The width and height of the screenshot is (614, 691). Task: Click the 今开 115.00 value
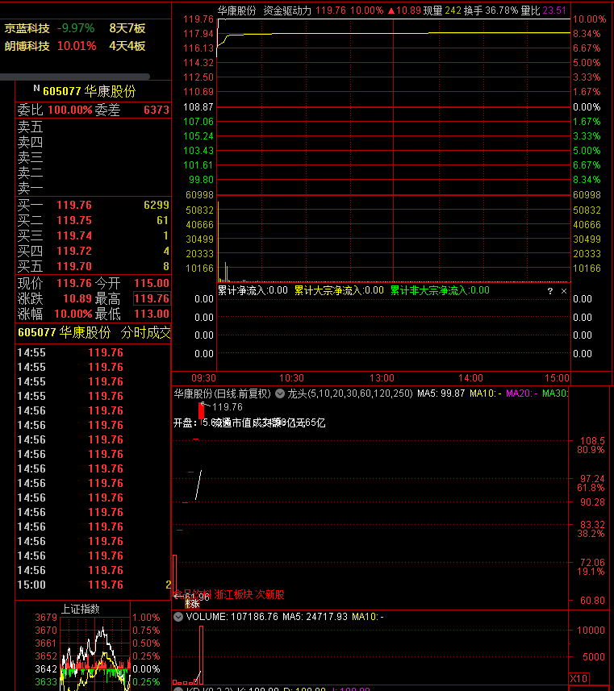coord(152,283)
